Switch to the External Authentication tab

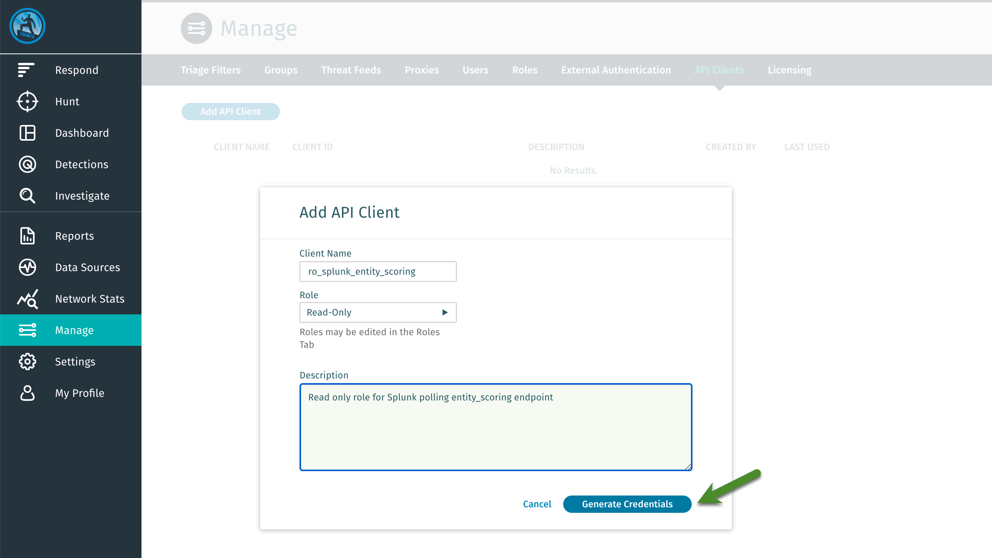tap(616, 70)
